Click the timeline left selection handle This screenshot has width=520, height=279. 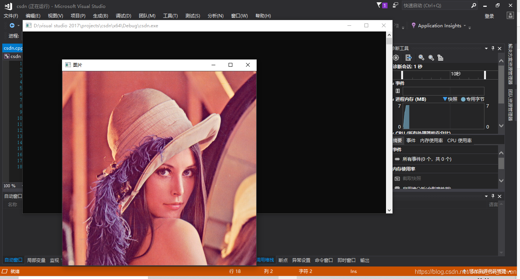[x=402, y=75]
